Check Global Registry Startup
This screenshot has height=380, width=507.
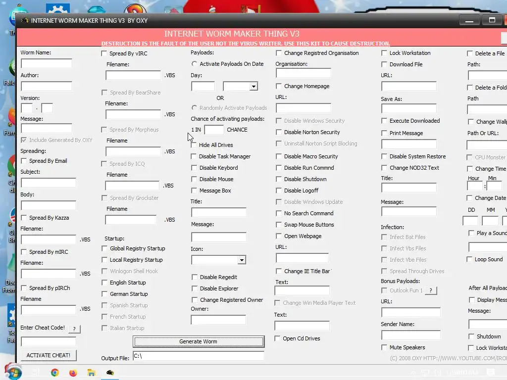click(104, 248)
